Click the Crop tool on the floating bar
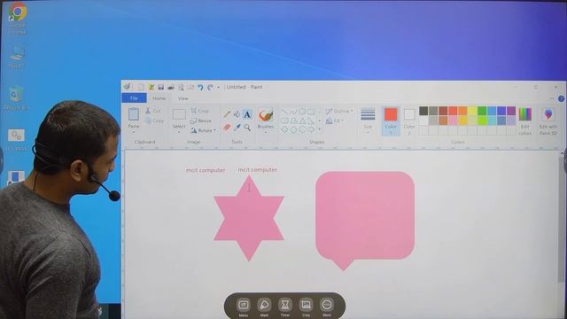The width and height of the screenshot is (567, 319). [306, 305]
